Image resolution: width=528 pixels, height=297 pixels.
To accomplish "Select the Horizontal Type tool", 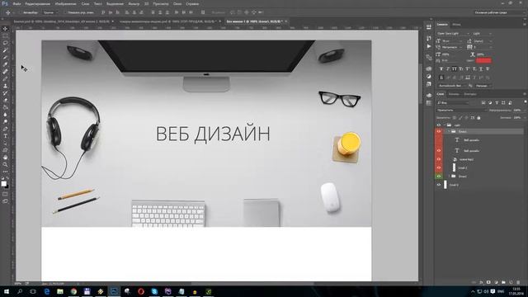I will pyautogui.click(x=5, y=135).
